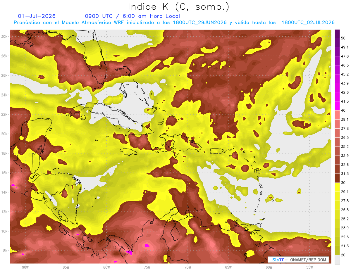The width and height of the screenshot is (351, 271).
Task: Click the gray colorbar segment below 20
Action: click(x=337, y=259)
